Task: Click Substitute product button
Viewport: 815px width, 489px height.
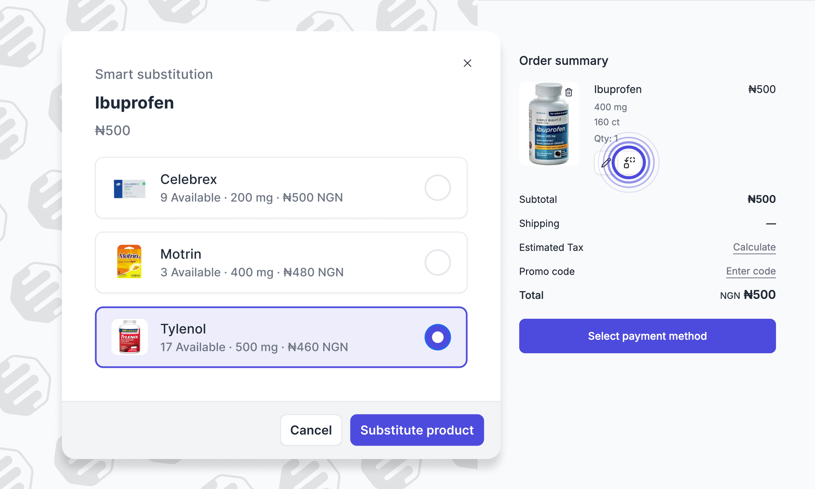Action: (x=417, y=430)
